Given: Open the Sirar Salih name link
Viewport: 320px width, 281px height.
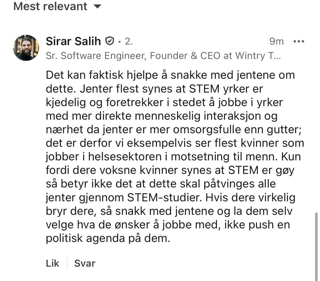Looking at the screenshot, I should [73, 41].
